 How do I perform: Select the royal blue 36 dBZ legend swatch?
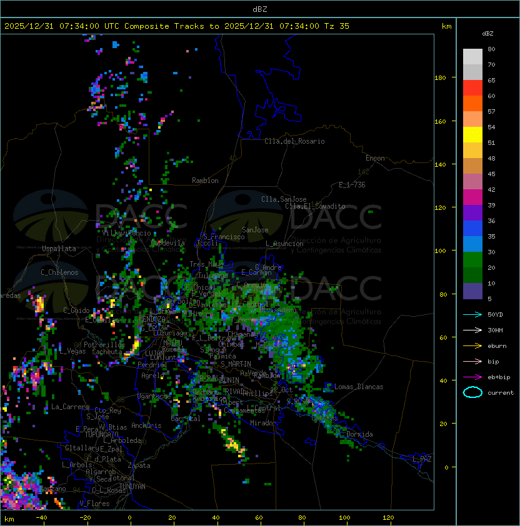coord(472,228)
